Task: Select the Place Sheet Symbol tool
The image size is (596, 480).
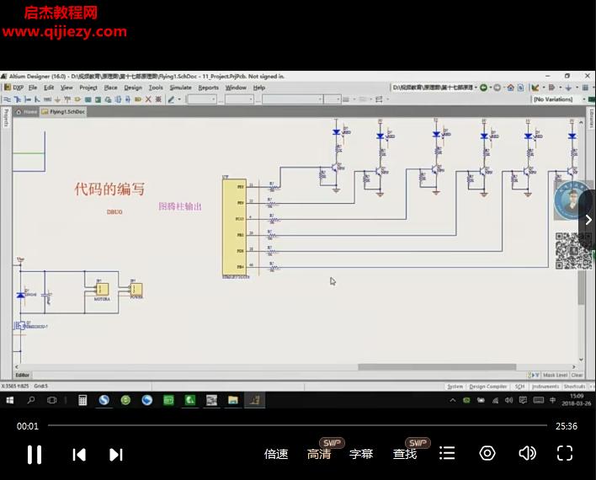Action: click(x=88, y=99)
